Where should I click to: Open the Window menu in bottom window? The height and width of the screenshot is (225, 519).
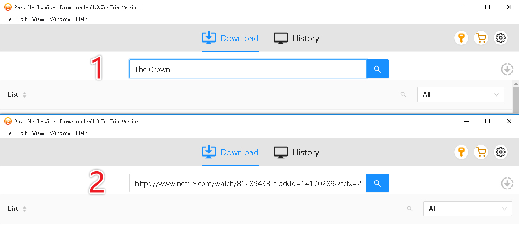click(x=60, y=133)
